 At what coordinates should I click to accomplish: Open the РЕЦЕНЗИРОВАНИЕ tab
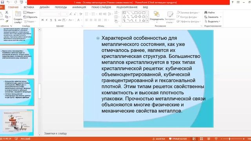click(x=127, y=7)
